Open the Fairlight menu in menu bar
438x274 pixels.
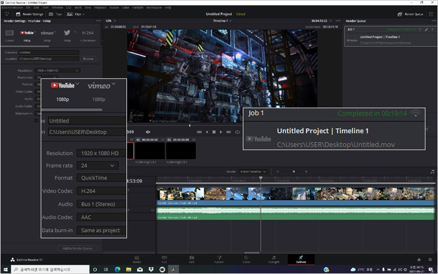tap(138, 8)
